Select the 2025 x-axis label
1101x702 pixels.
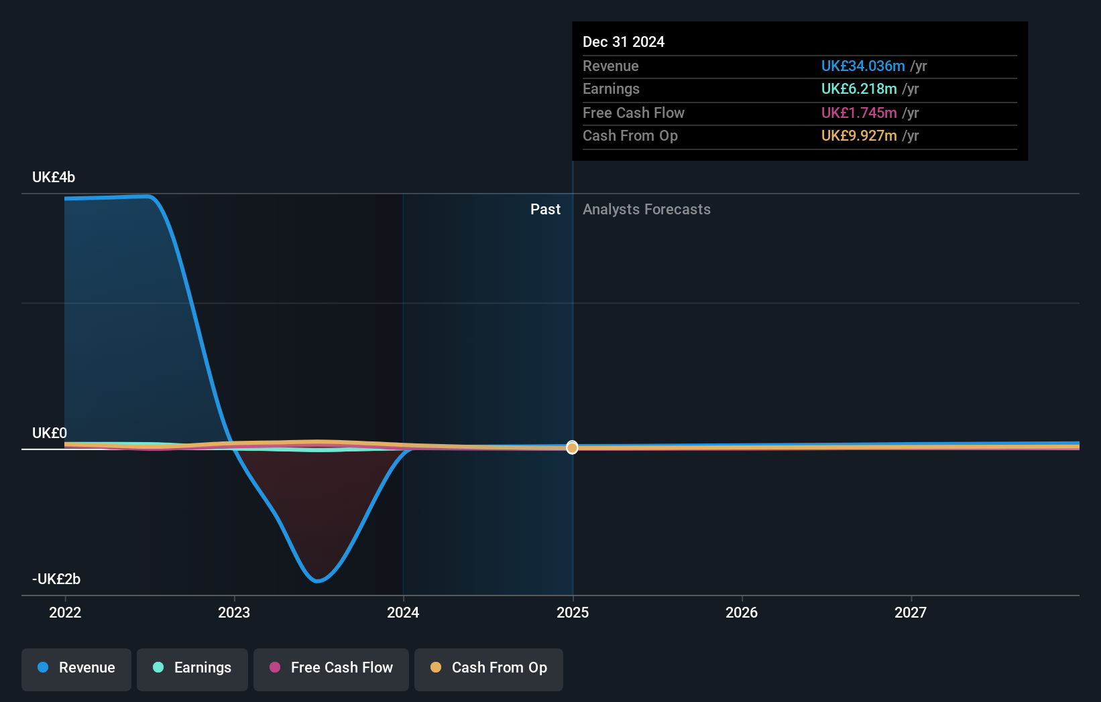pos(573,612)
